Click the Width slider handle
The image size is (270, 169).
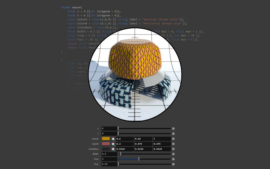(x=121, y=154)
